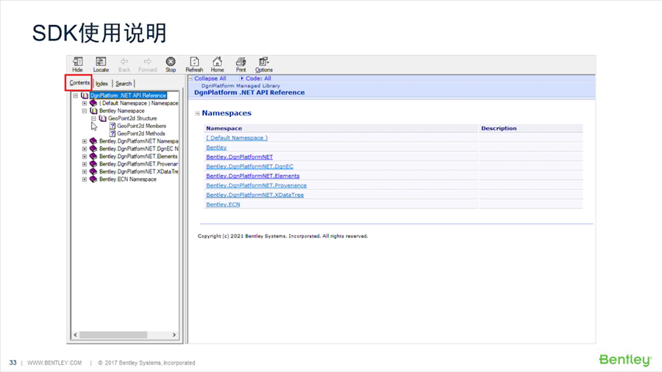Switch to the Search tab
Screen dimensions: 662x372
(124, 84)
